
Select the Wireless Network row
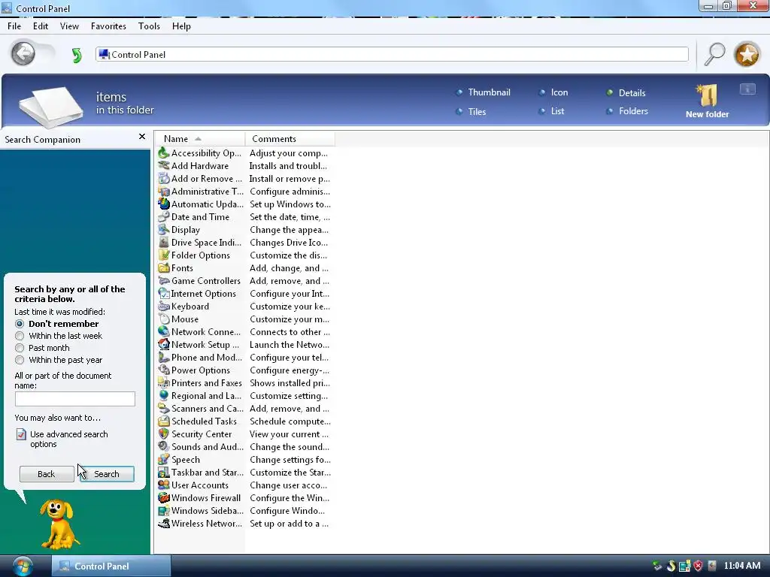coord(244,523)
